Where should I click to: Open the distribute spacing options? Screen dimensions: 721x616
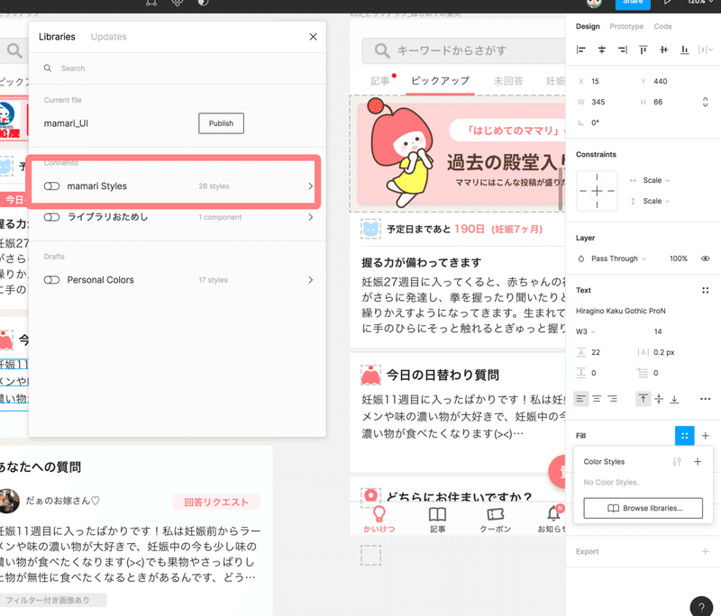[x=706, y=50]
